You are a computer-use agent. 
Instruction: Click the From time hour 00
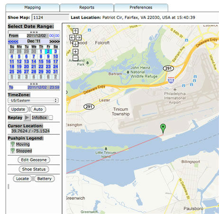point(51,36)
